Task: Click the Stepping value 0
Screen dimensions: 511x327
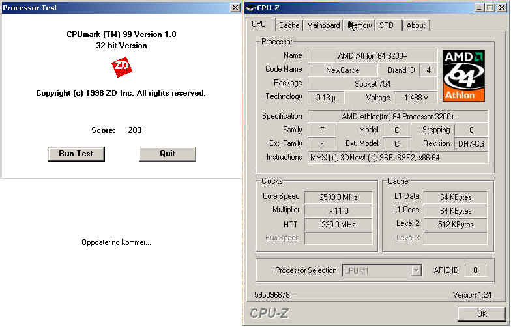Action: point(471,130)
